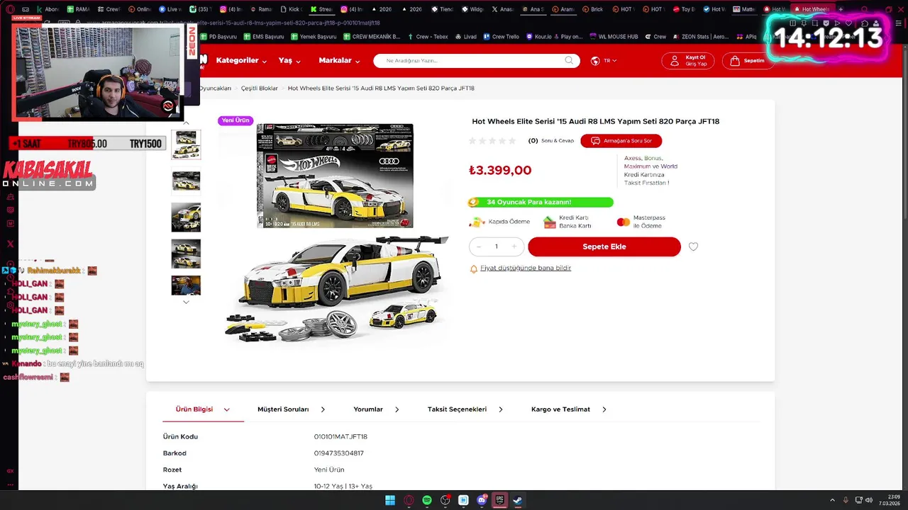Select the third product thumbnail close-up
Viewport: 908px width, 510px height.
point(186,217)
